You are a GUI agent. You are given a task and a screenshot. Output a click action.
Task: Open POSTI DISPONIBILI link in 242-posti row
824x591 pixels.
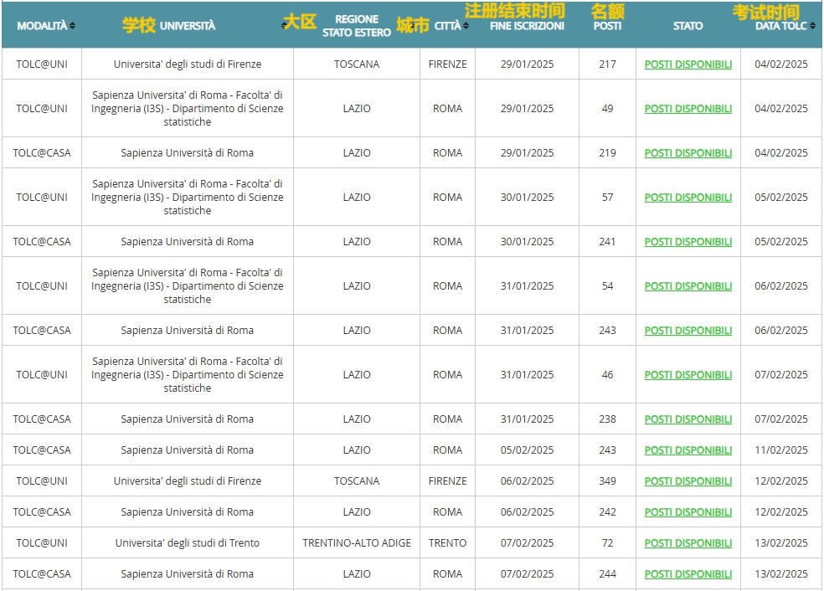(x=688, y=512)
